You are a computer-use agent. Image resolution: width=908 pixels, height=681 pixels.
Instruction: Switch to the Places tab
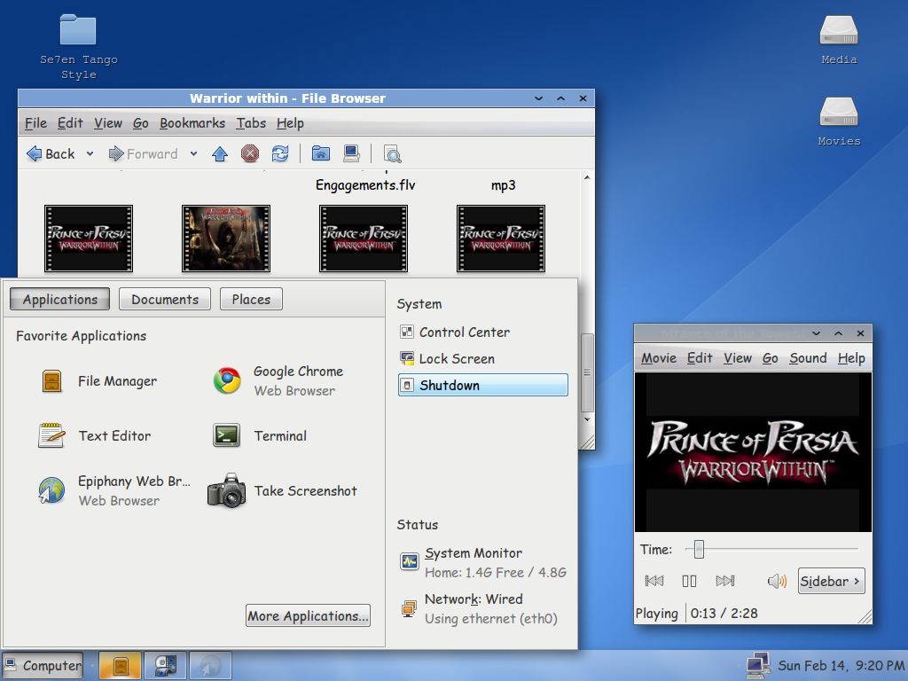(251, 300)
